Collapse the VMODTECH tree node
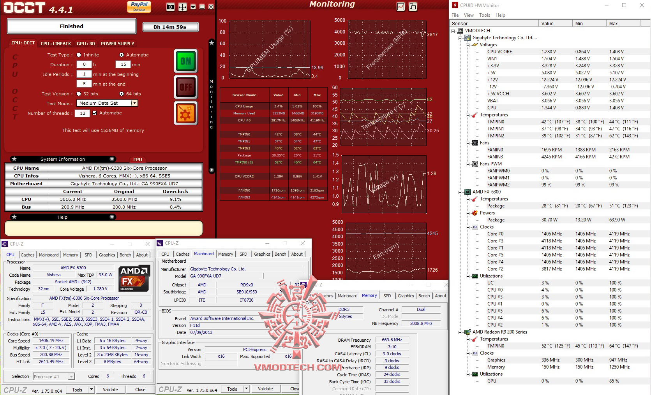651x395 pixels. (453, 31)
